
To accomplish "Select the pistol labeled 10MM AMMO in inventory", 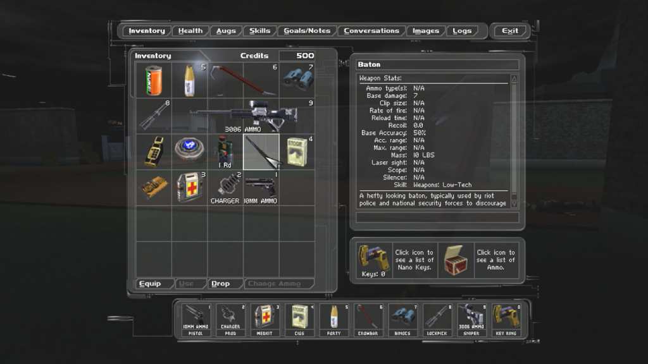I will pos(260,188).
